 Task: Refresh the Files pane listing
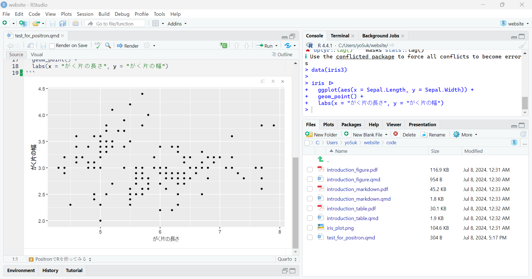(x=523, y=134)
